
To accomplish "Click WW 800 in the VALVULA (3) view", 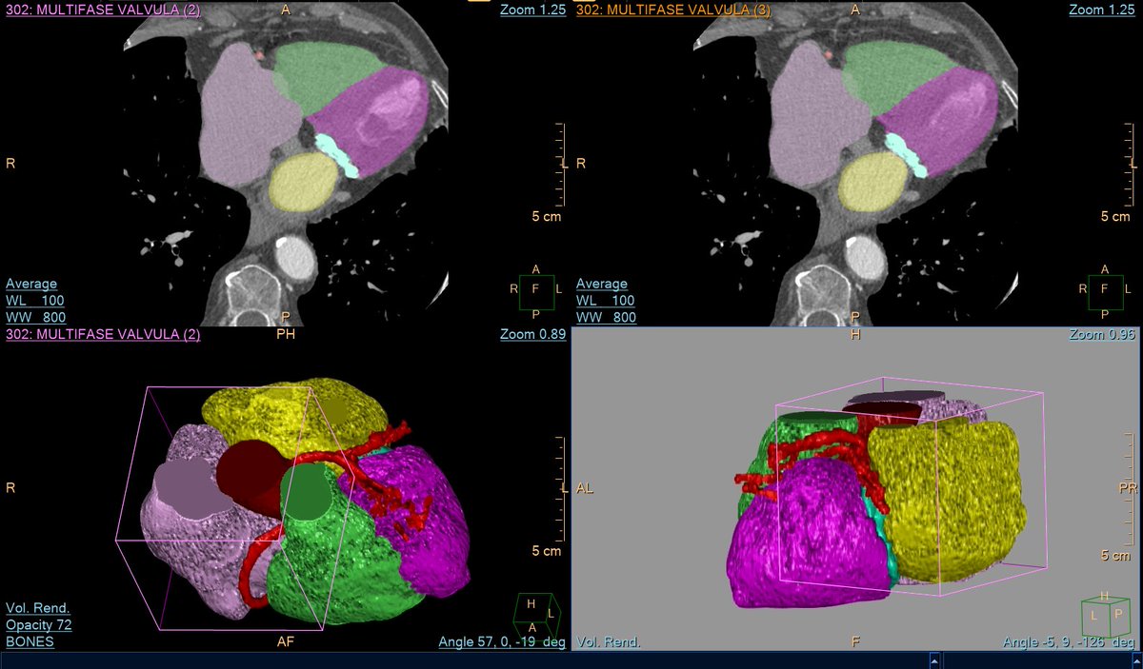I will pyautogui.click(x=607, y=317).
